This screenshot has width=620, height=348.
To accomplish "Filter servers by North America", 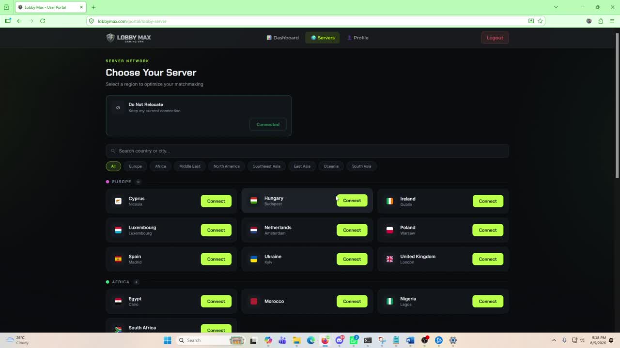I will coord(227,166).
